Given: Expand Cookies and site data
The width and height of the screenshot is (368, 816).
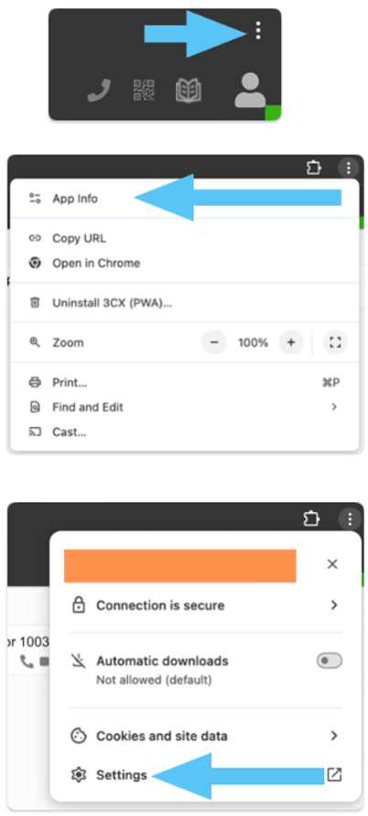Looking at the screenshot, I should click(x=206, y=735).
